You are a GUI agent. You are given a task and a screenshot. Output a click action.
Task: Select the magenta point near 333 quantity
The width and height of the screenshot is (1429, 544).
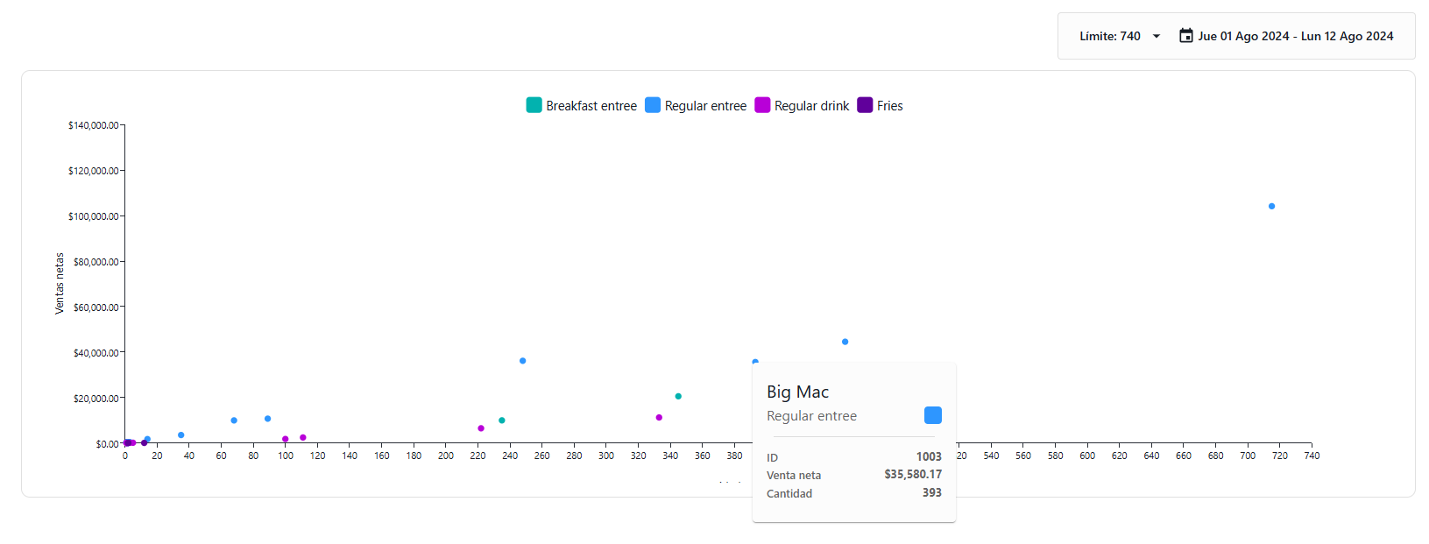[659, 418]
